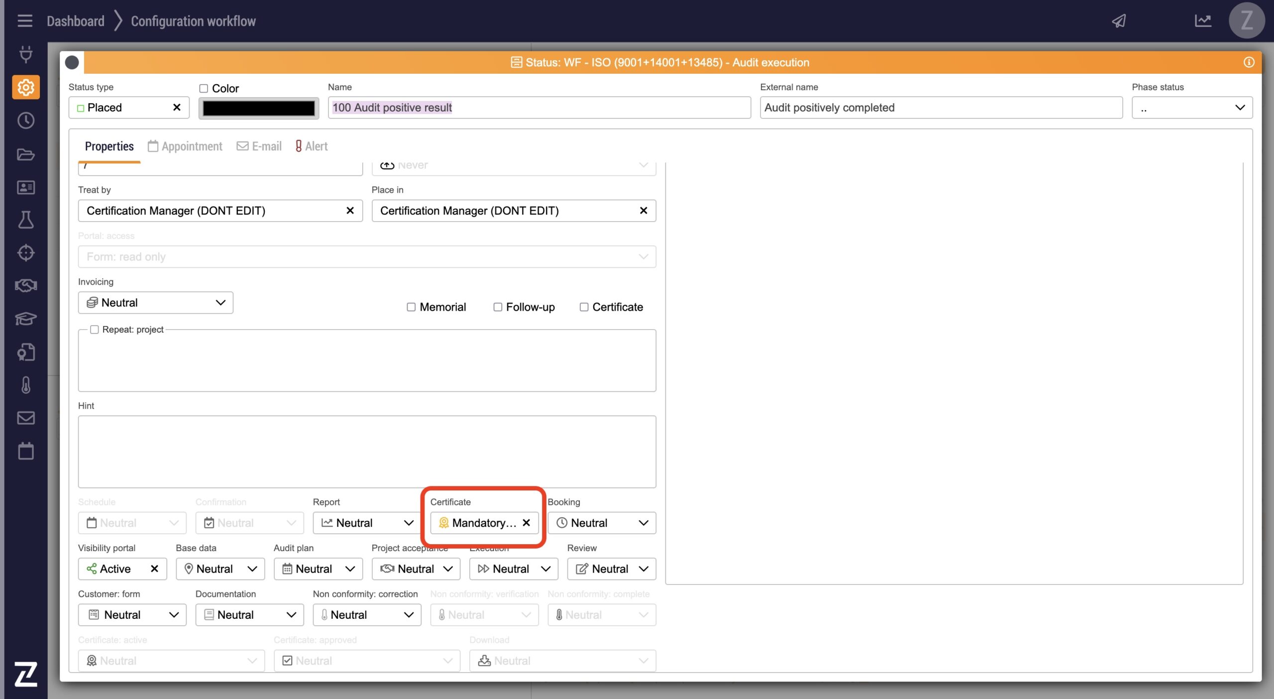The width and height of the screenshot is (1274, 699).
Task: Clear the Treat by Certification Manager value
Action: point(350,211)
